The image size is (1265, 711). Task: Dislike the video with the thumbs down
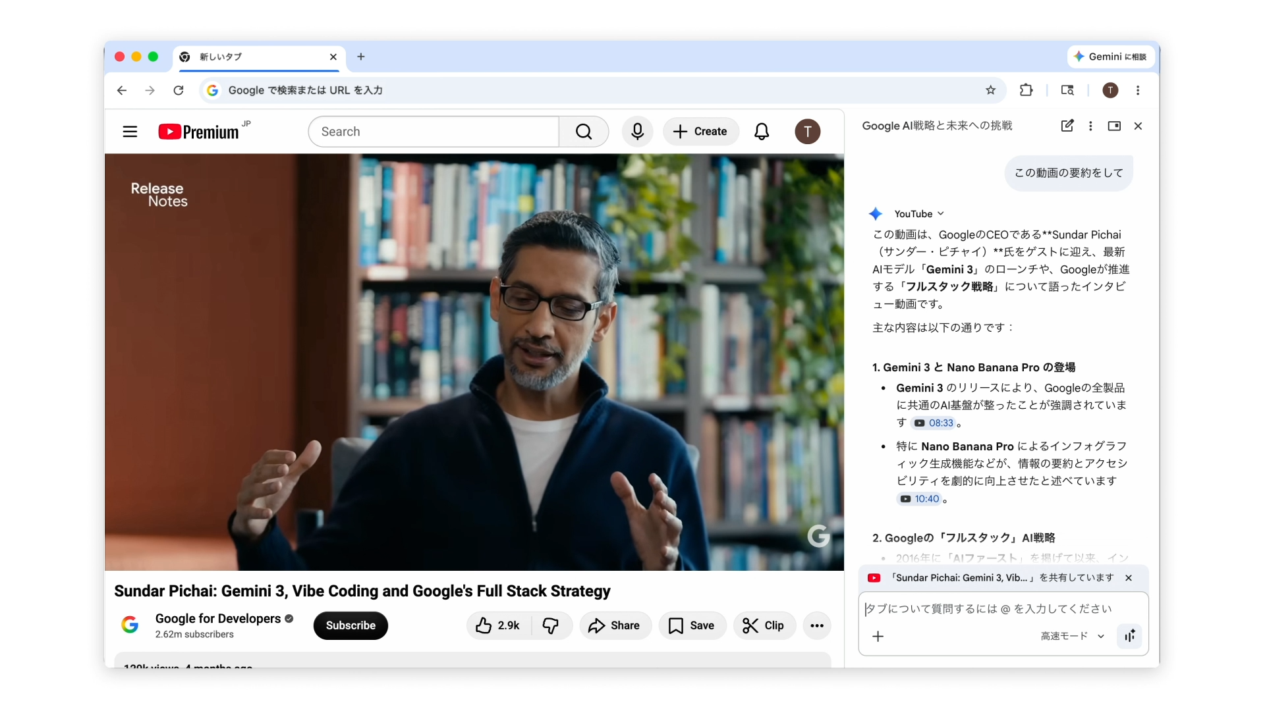(551, 625)
